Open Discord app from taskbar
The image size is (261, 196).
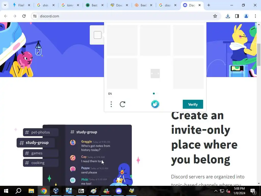point(119,191)
